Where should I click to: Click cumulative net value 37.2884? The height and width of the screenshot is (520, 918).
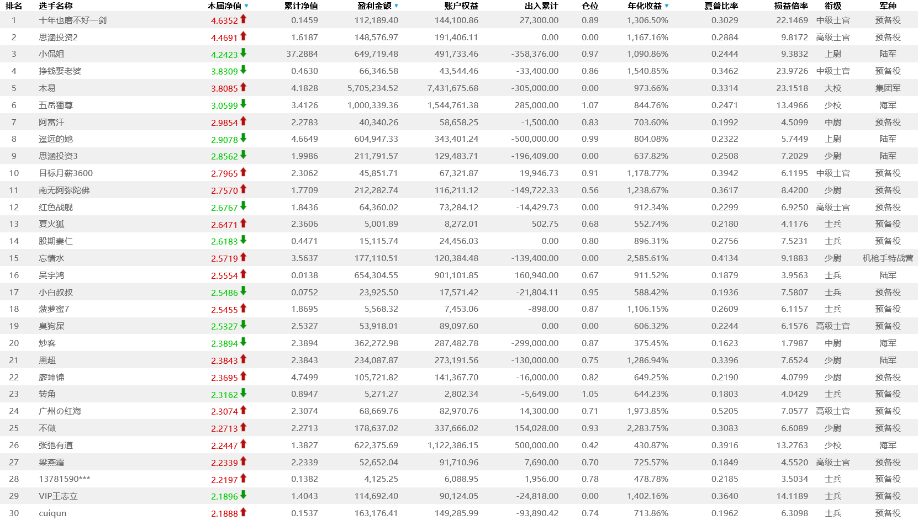point(302,54)
